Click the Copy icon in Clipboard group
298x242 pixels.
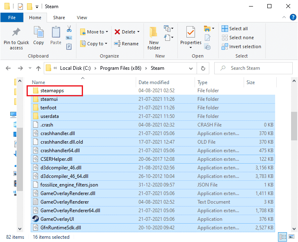tap(38, 32)
